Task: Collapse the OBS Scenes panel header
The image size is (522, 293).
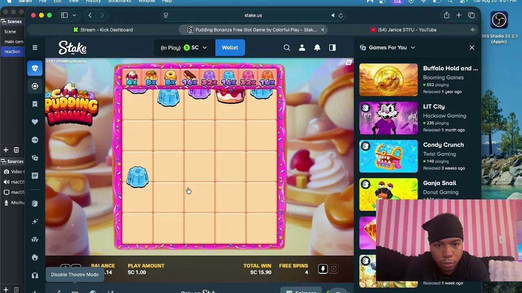Action: 11,22
